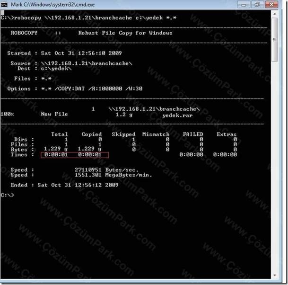Close the cmd.exe window
The height and width of the screenshot is (285, 288).
click(271, 5)
